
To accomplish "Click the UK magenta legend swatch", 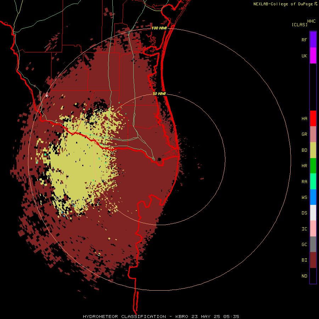I will (x=313, y=56).
